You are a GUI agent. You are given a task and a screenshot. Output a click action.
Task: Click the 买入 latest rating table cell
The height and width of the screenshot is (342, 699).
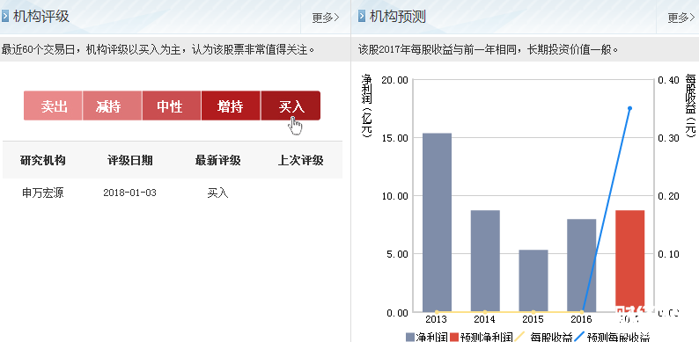point(217,193)
